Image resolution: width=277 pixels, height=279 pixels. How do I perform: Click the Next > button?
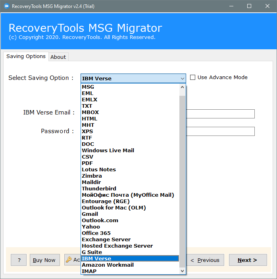pyautogui.click(x=248, y=260)
